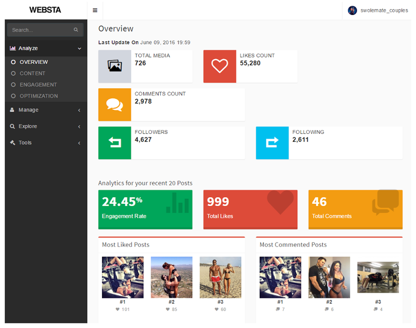Click the WEBSTA logo link

[45, 10]
